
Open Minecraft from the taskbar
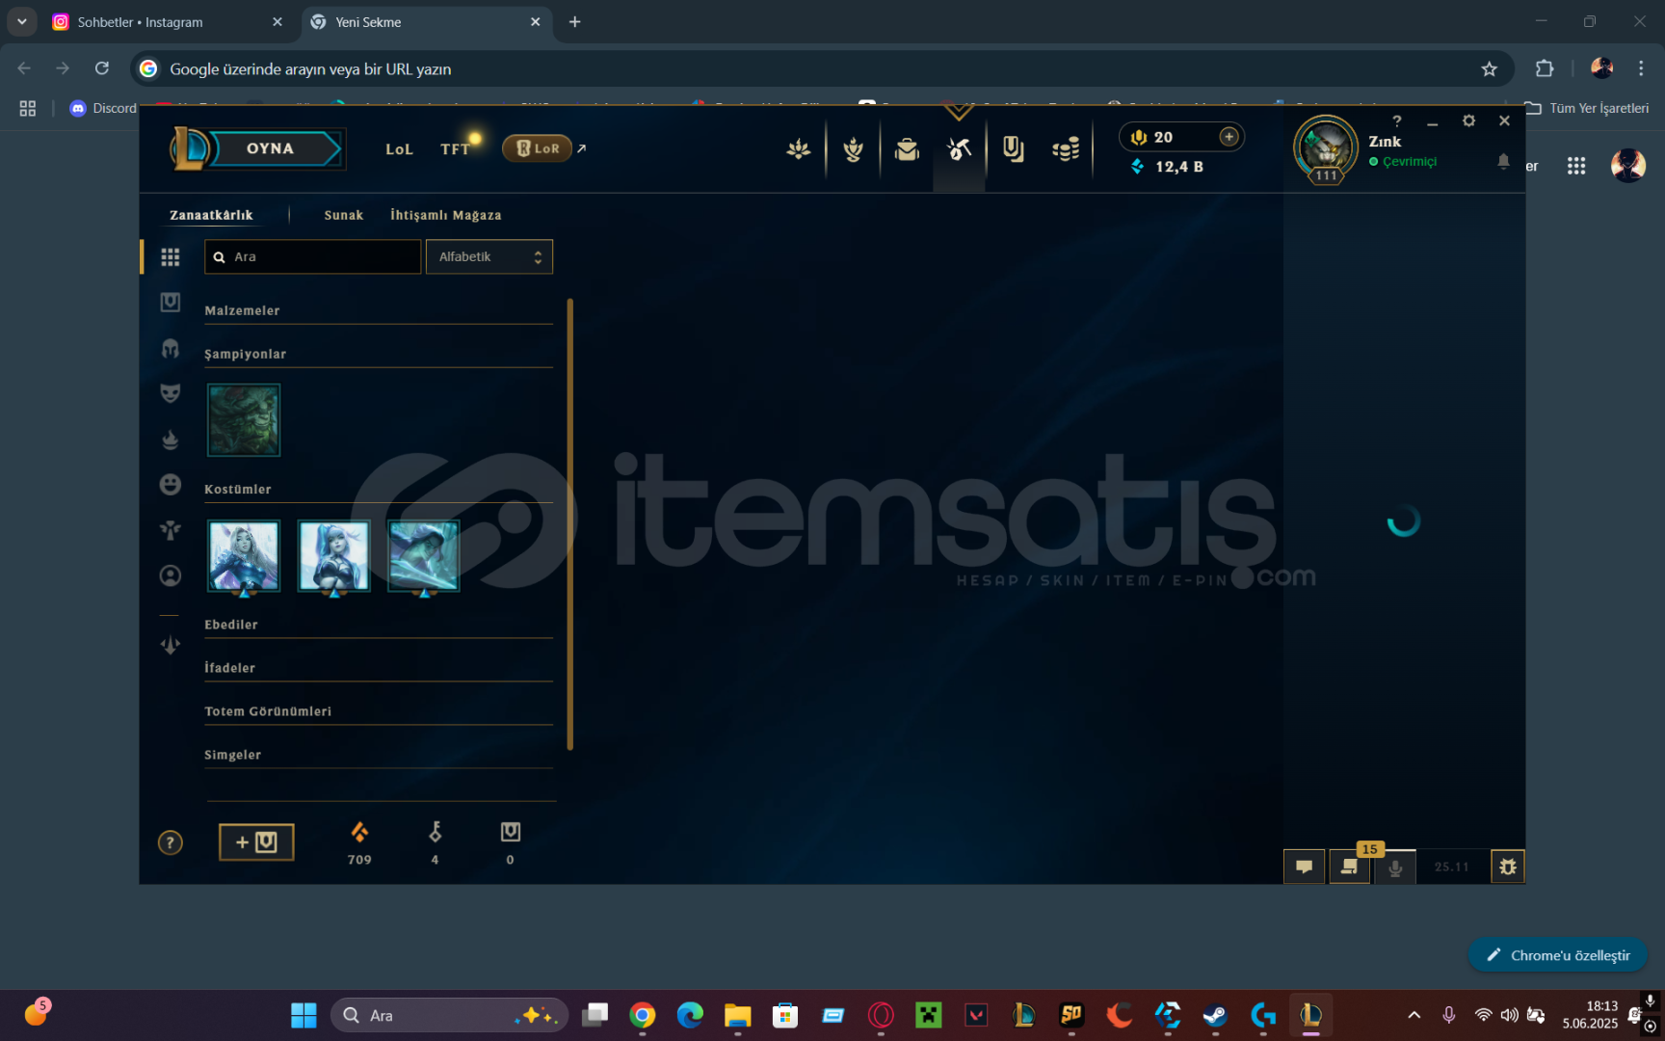coord(929,1015)
